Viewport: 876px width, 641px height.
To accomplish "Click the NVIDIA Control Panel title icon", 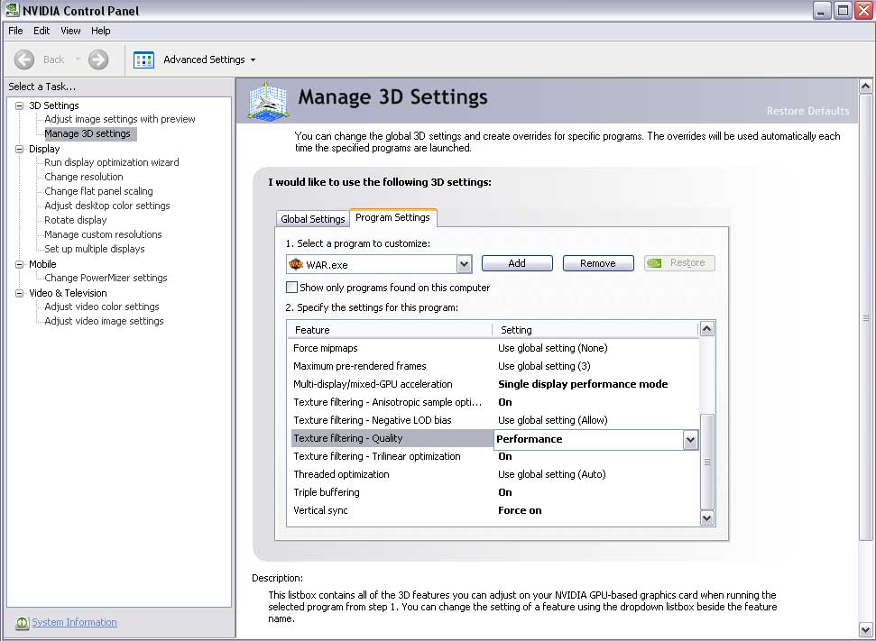I will tap(12, 10).
